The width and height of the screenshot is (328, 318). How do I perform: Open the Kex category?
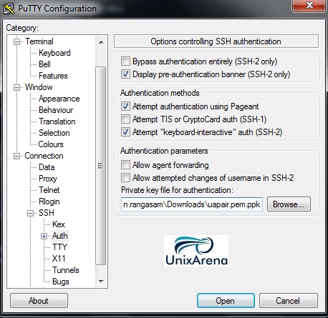tap(59, 224)
